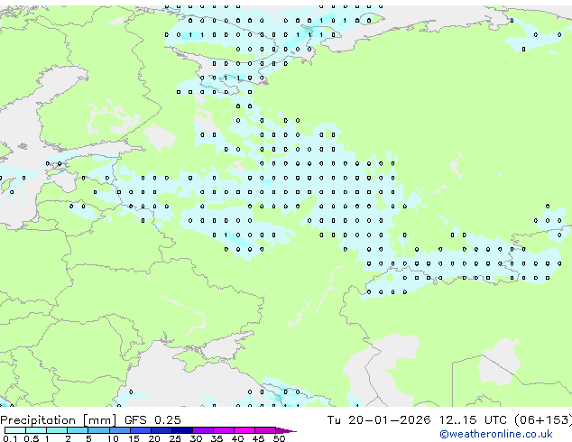Click the legend value '0.1'
572x442 pixels.
click(x=10, y=438)
